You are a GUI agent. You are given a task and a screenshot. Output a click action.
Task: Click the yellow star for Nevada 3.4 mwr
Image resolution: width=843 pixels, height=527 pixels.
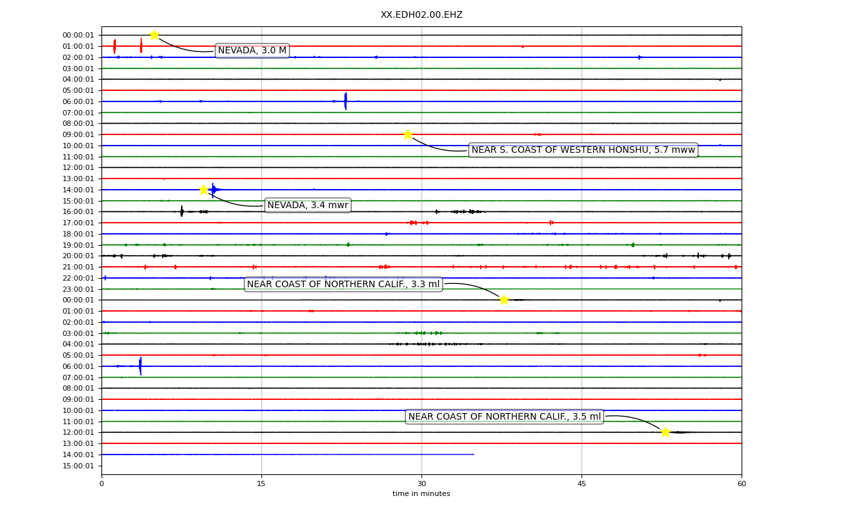[204, 190]
